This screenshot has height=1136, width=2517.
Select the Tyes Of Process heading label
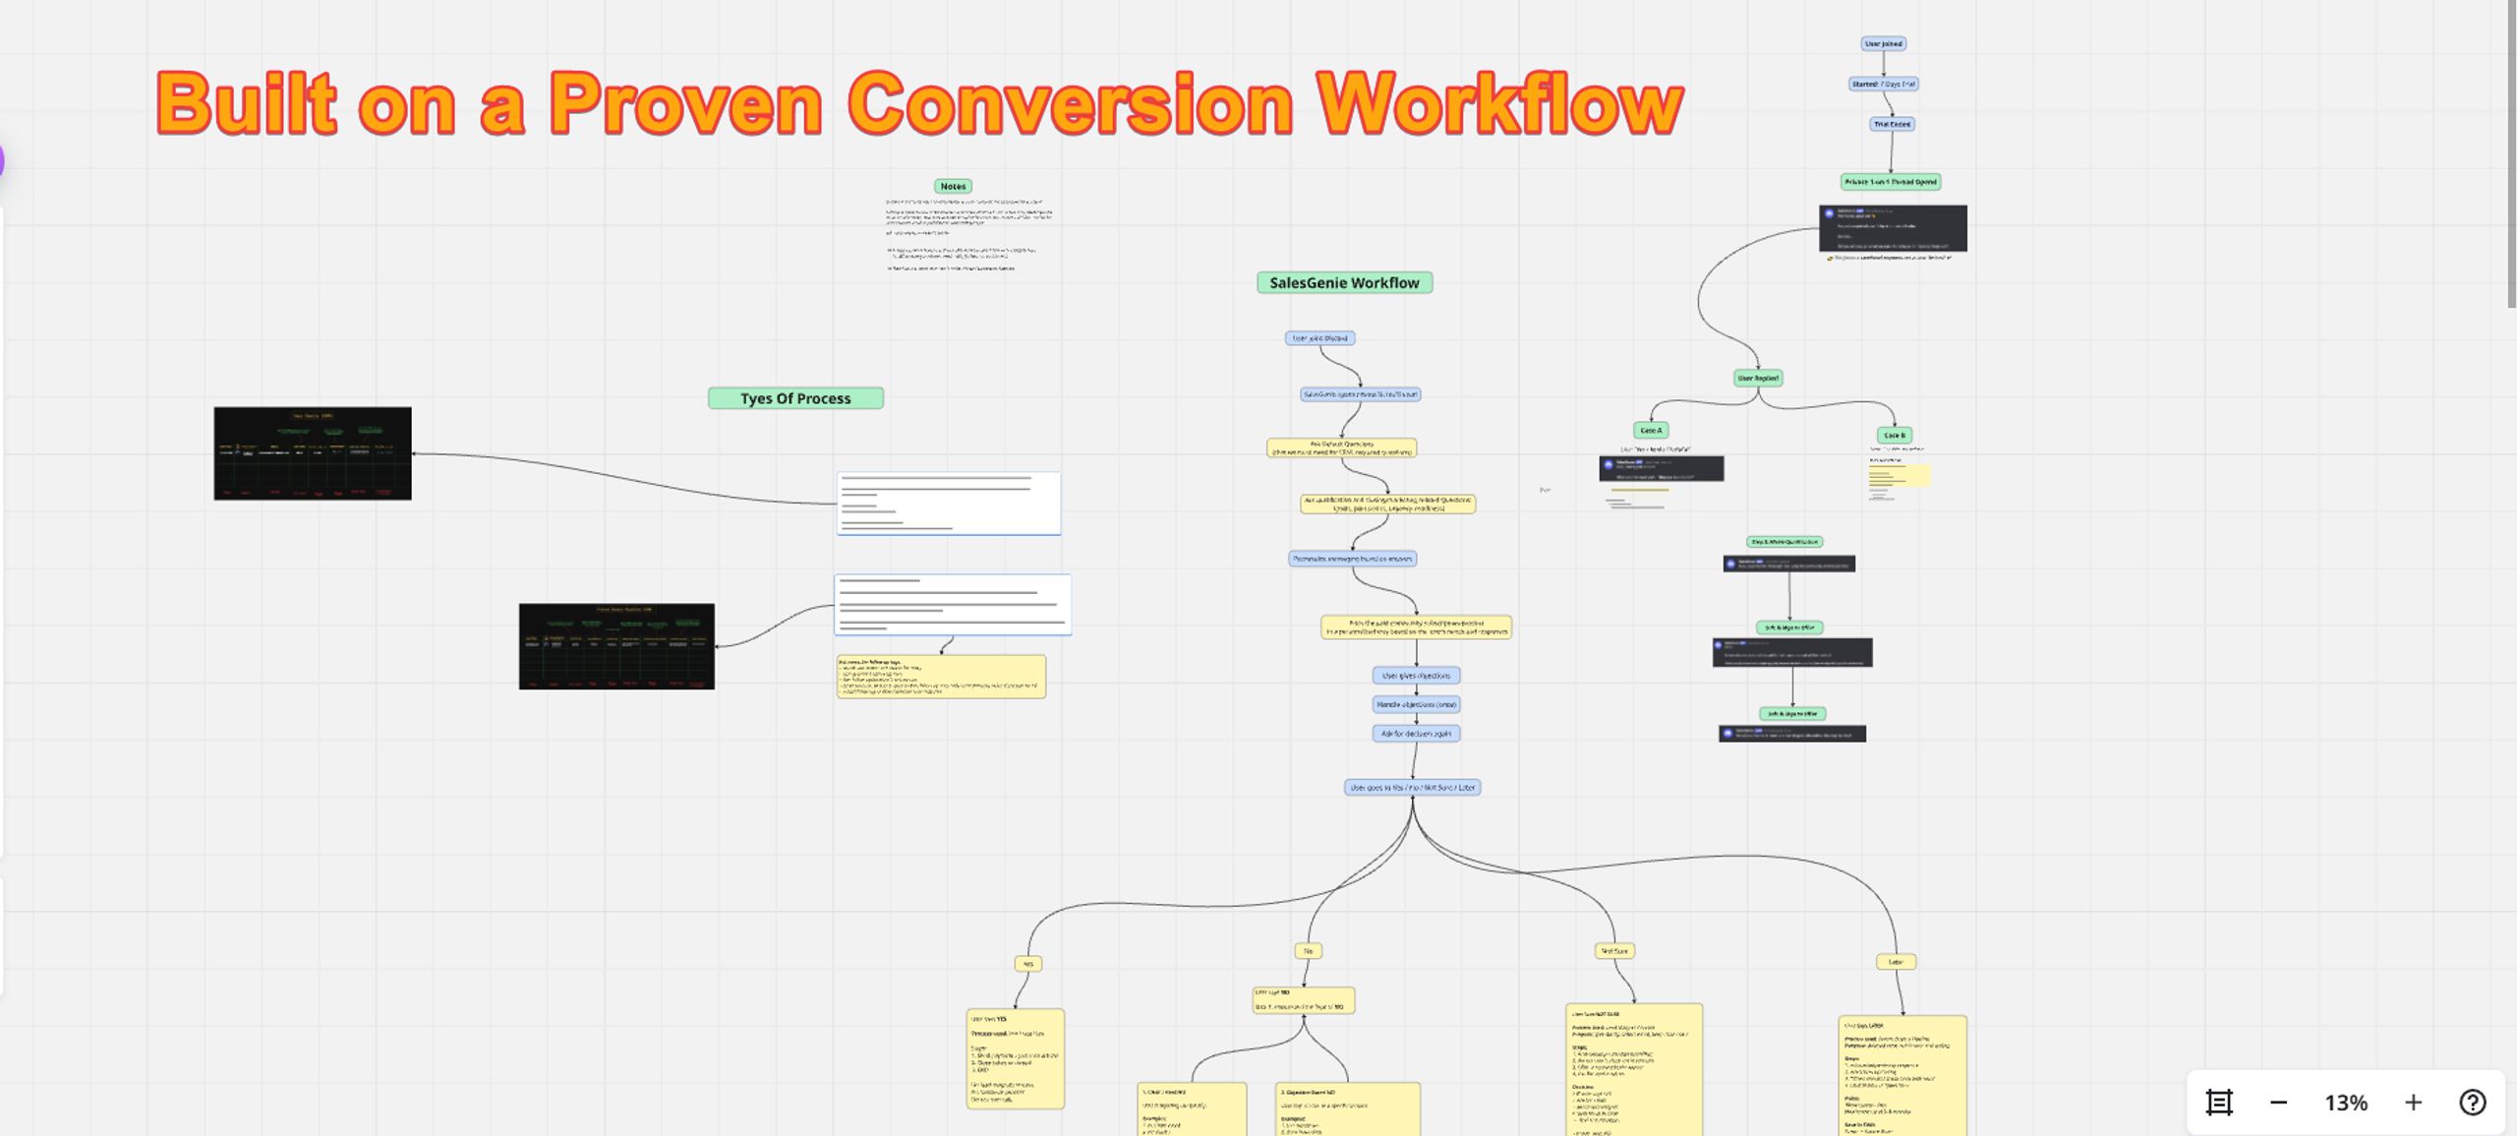[x=795, y=398]
